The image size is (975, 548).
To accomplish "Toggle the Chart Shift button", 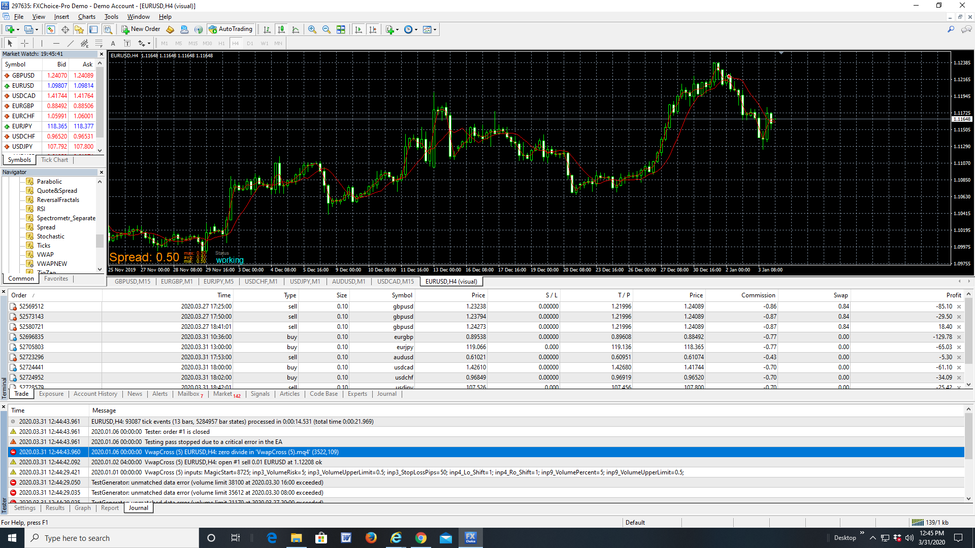I will pyautogui.click(x=373, y=29).
